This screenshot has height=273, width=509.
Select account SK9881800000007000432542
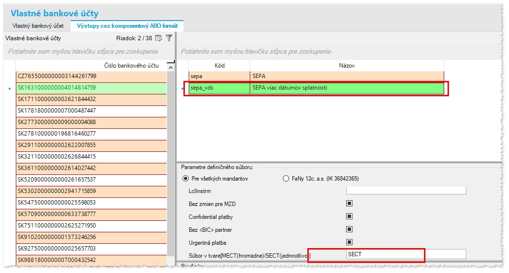point(91,260)
